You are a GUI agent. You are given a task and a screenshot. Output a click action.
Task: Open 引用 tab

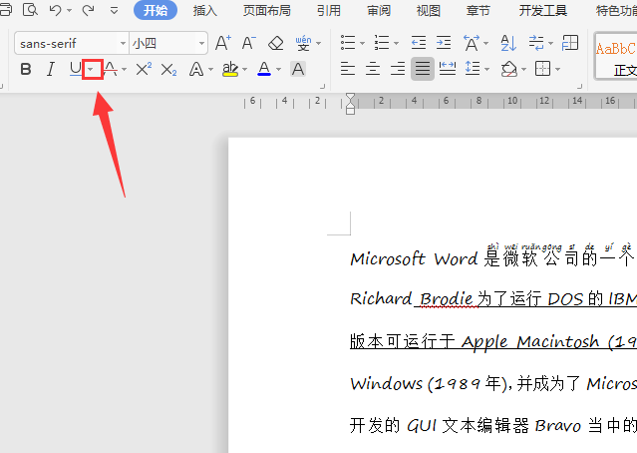pyautogui.click(x=329, y=10)
